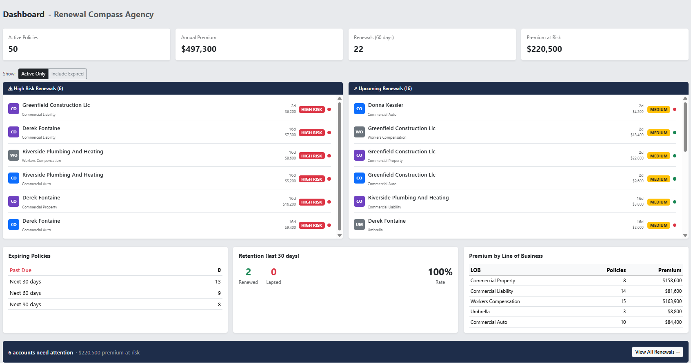Open the Donna Kessler renewal entry
The width and height of the screenshot is (691, 363).
(515, 109)
